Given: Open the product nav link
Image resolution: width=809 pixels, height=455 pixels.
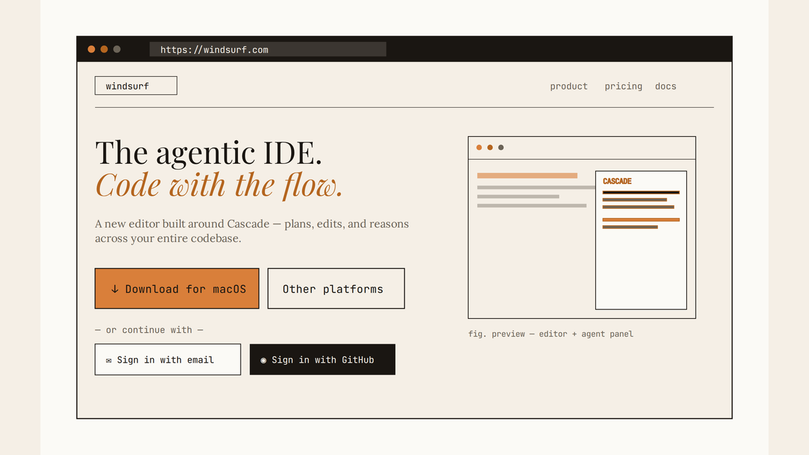Looking at the screenshot, I should click(569, 86).
